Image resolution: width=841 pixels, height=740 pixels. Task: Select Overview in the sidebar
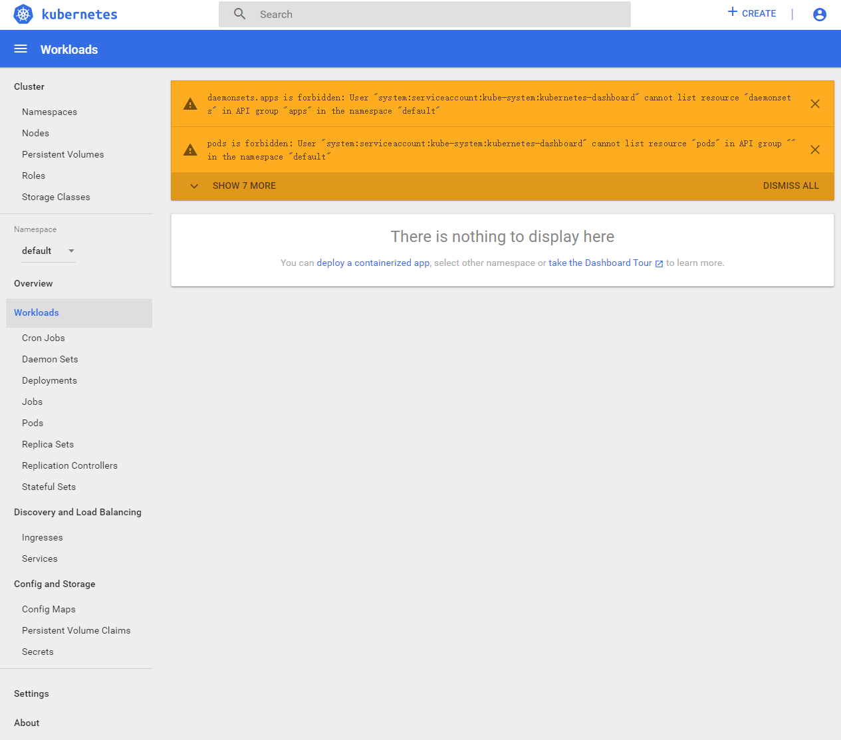33,283
